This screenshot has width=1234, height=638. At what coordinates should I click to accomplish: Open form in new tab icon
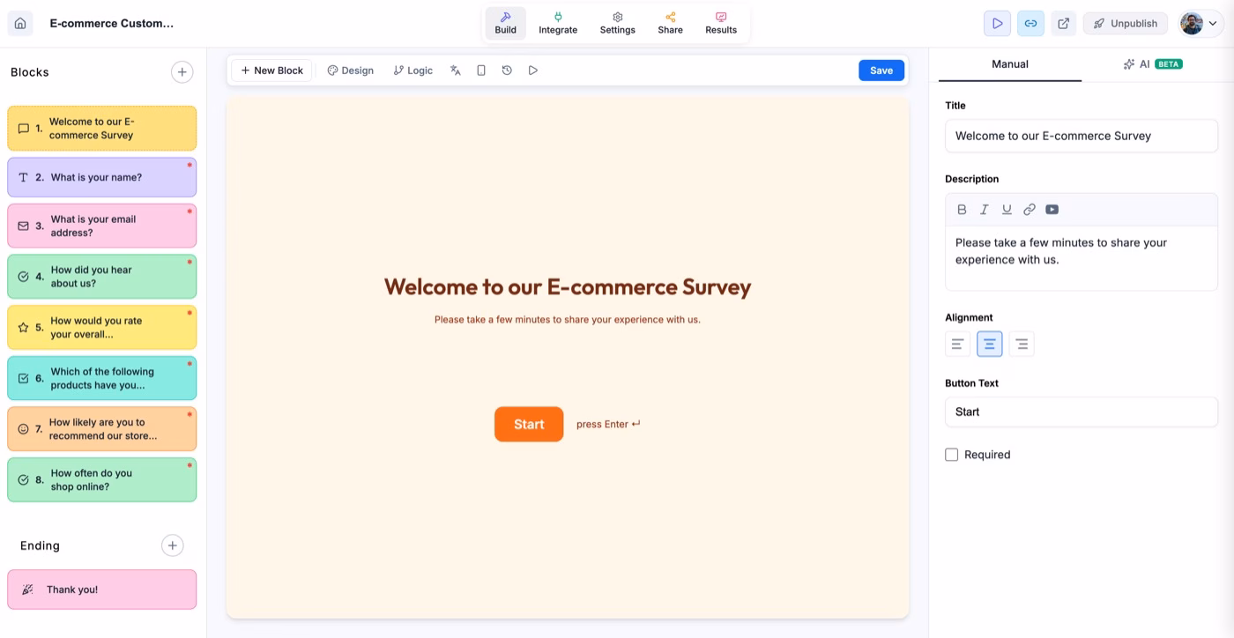click(x=1064, y=24)
